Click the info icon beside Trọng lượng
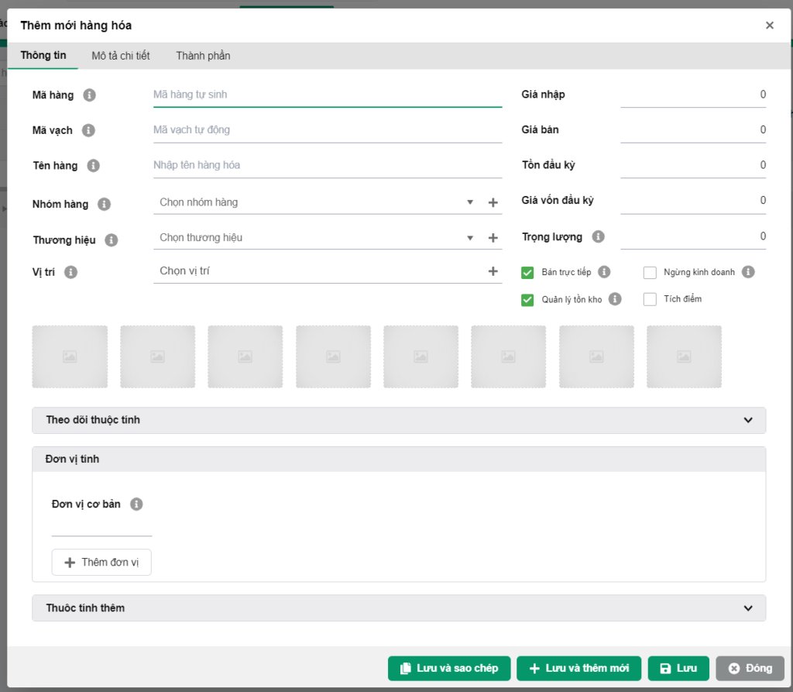This screenshot has width=793, height=692. [598, 236]
